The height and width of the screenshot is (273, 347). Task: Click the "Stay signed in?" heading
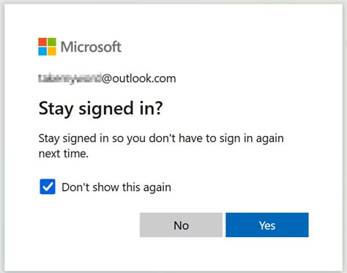[100, 108]
